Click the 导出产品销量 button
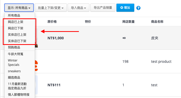Screen dimensions: 181x98 pos(103,8)
